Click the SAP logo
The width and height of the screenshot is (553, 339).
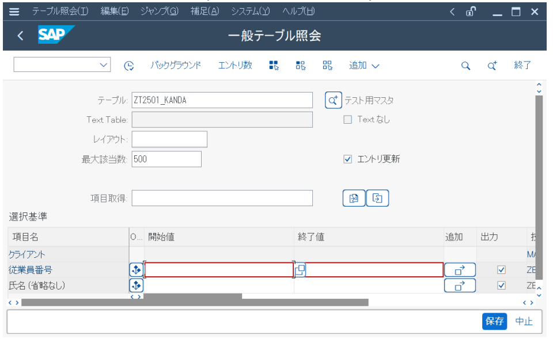tap(56, 35)
